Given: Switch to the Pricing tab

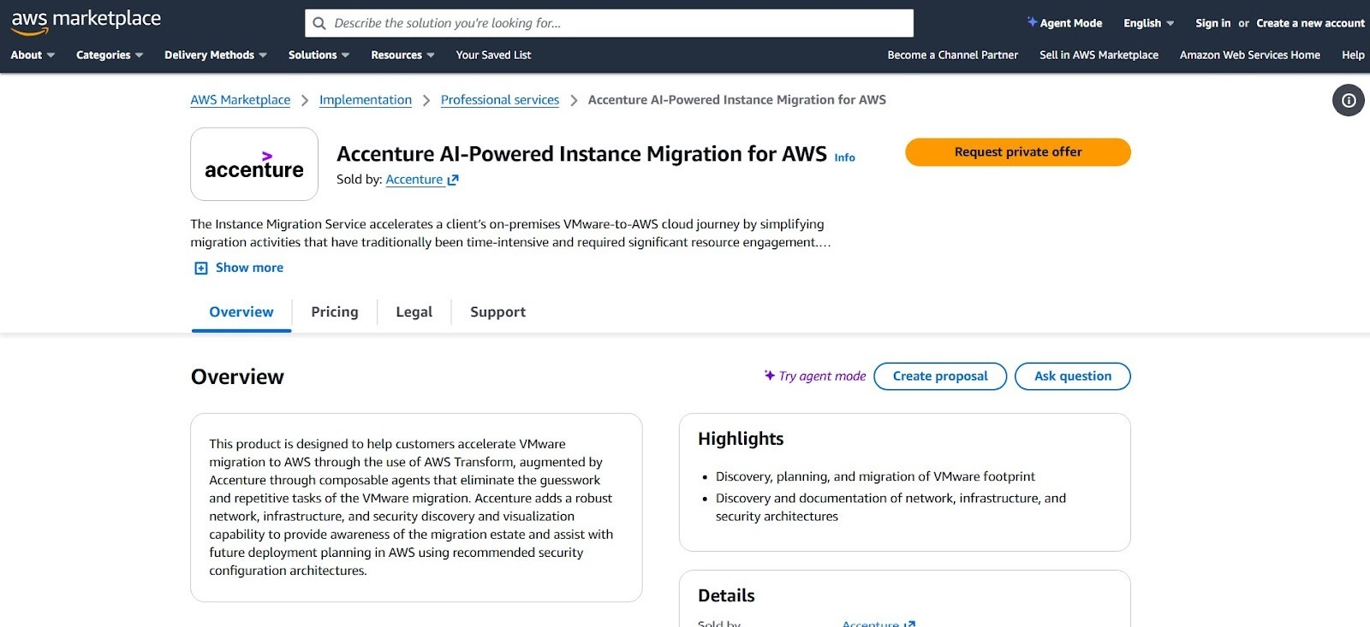Looking at the screenshot, I should coord(335,312).
